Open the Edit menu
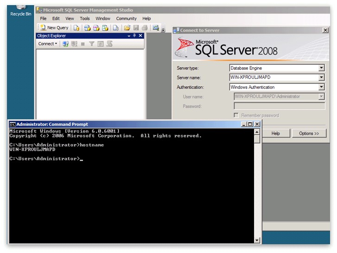Screen dimensions: 337x253 click(56, 19)
